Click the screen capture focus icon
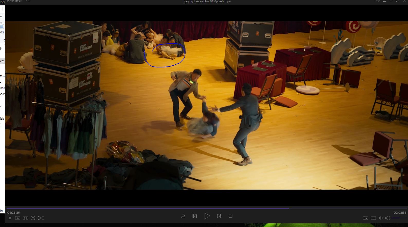 point(41,218)
